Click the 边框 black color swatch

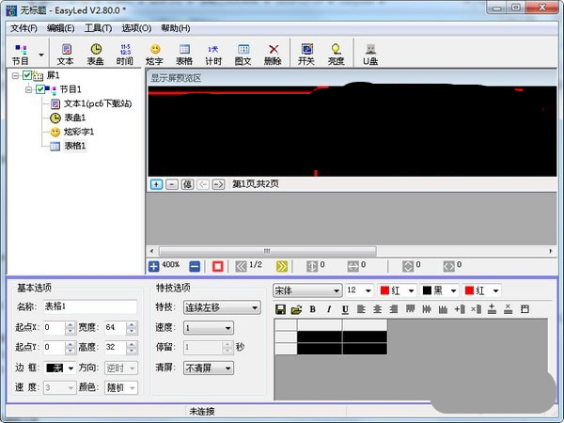pos(56,368)
